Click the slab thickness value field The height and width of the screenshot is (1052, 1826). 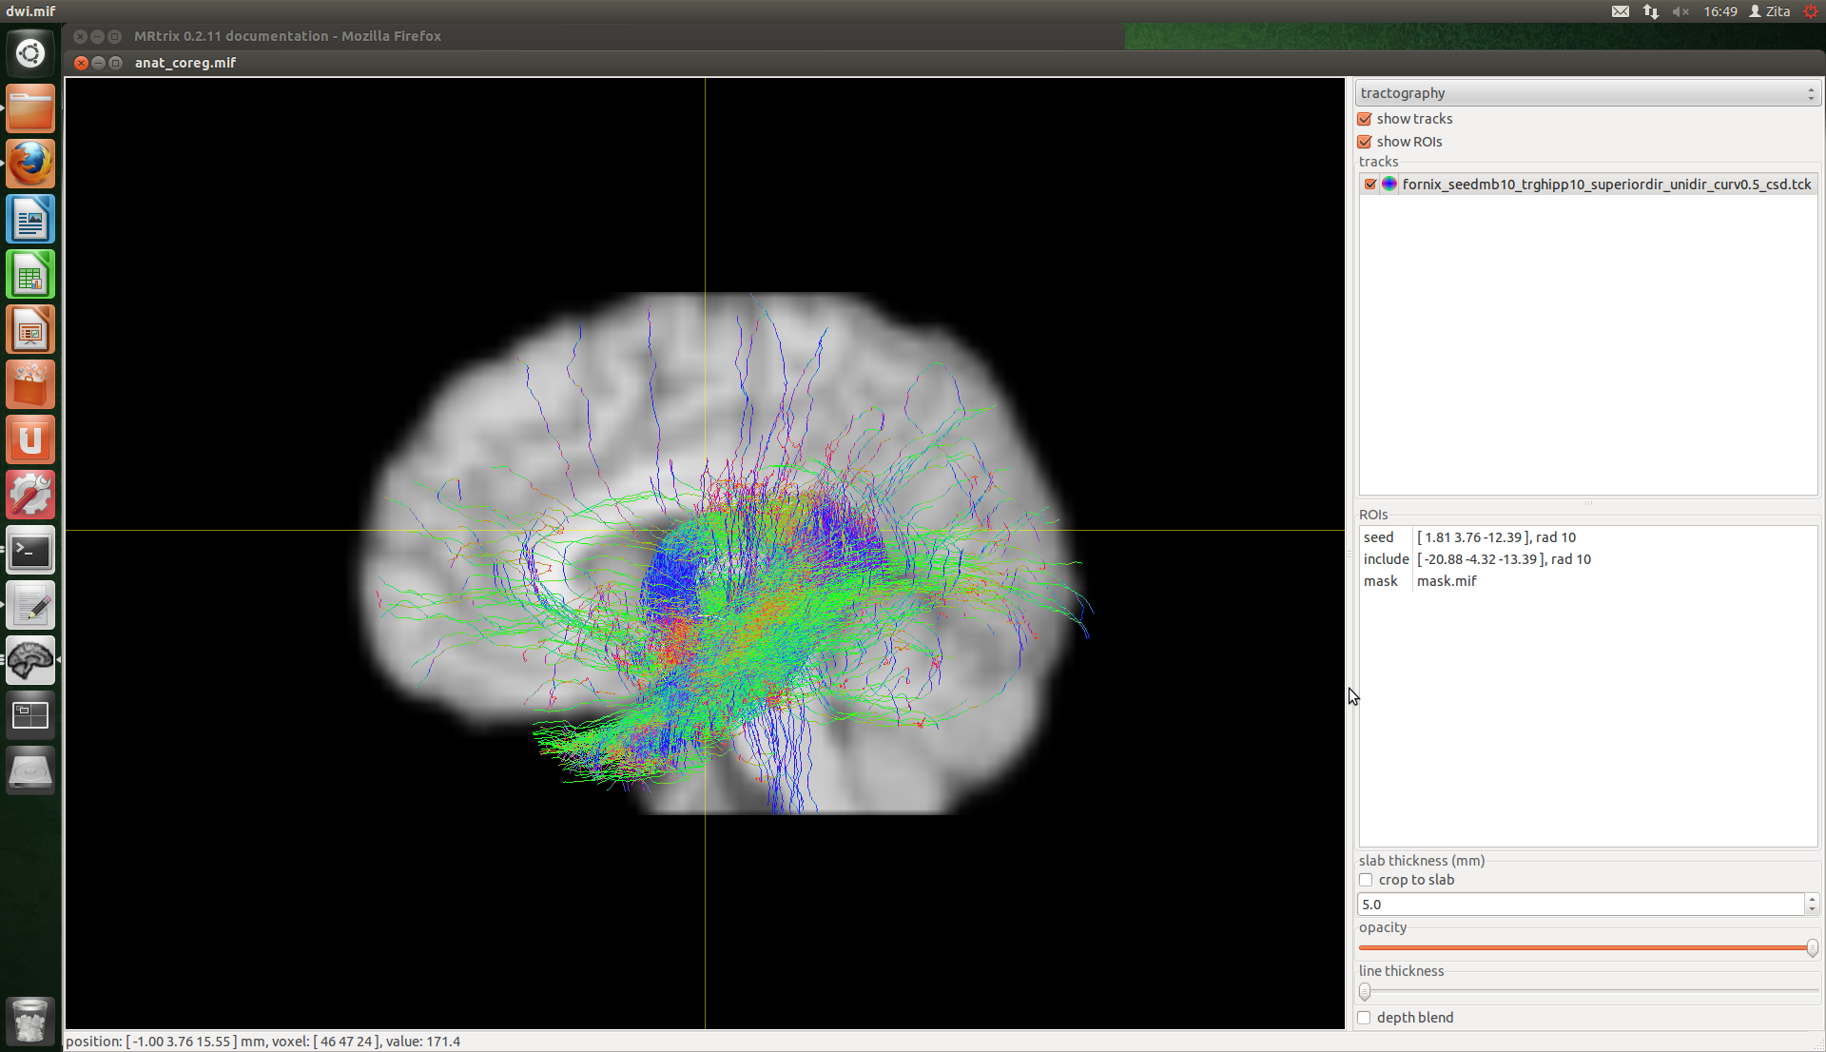pos(1579,905)
